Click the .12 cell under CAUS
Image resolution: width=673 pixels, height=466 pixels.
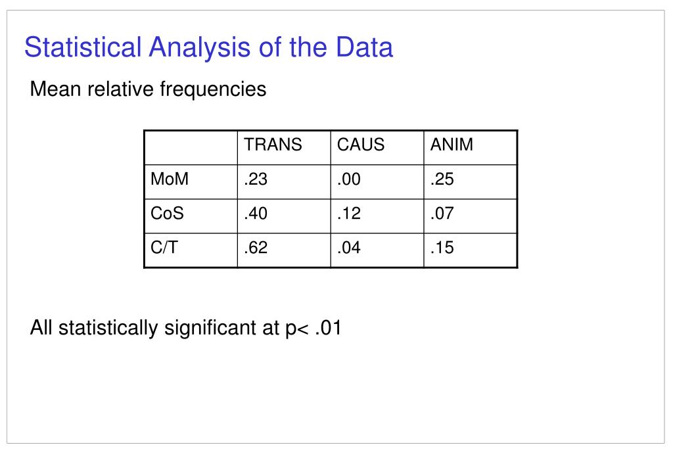pyautogui.click(x=377, y=216)
